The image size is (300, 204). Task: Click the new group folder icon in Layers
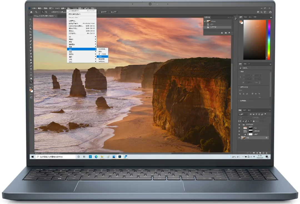click(x=260, y=153)
